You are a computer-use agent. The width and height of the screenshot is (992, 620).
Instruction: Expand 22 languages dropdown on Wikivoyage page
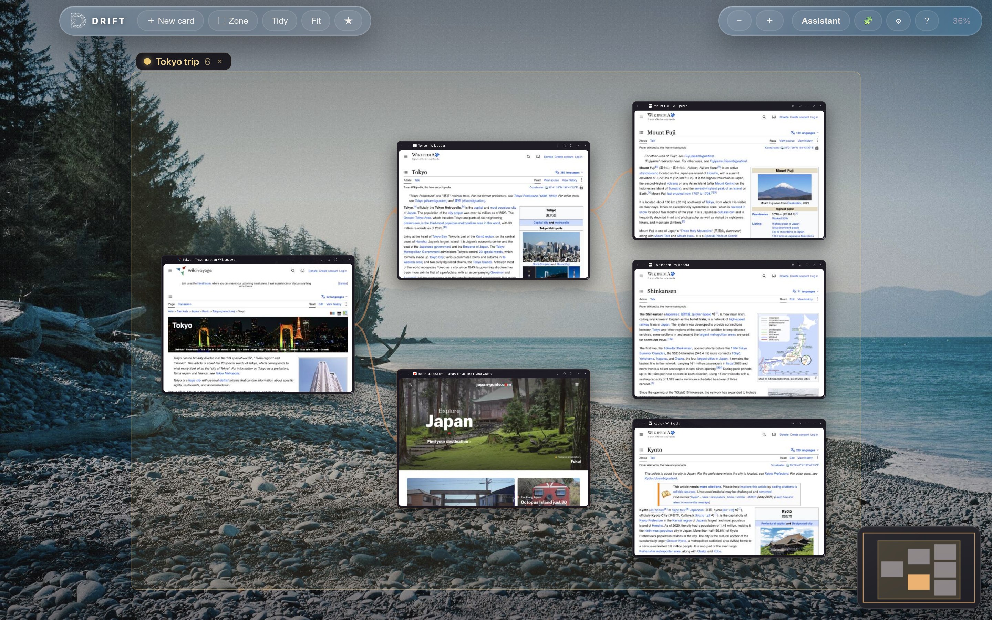click(334, 297)
